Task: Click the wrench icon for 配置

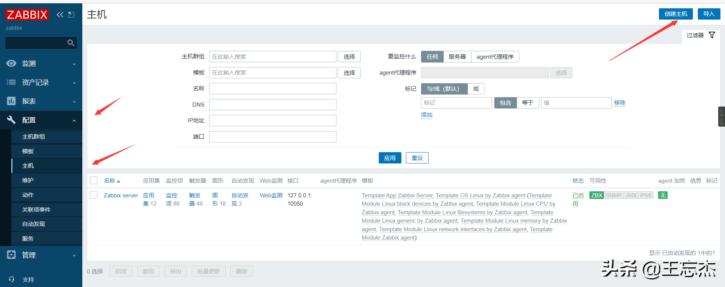Action: 11,120
